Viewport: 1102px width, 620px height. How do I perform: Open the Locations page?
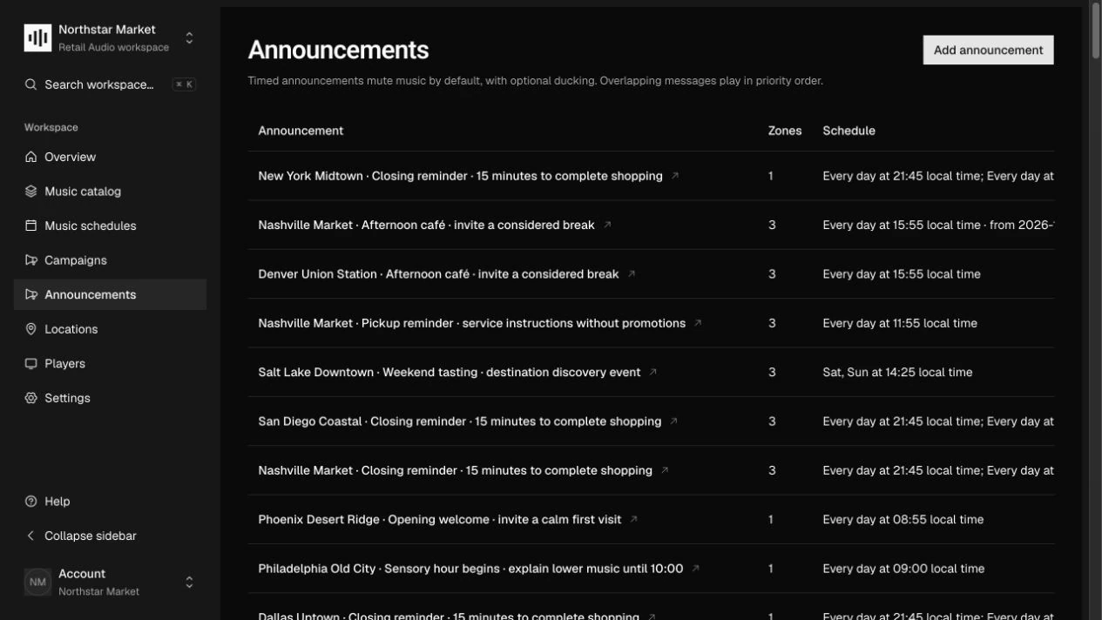110,329
